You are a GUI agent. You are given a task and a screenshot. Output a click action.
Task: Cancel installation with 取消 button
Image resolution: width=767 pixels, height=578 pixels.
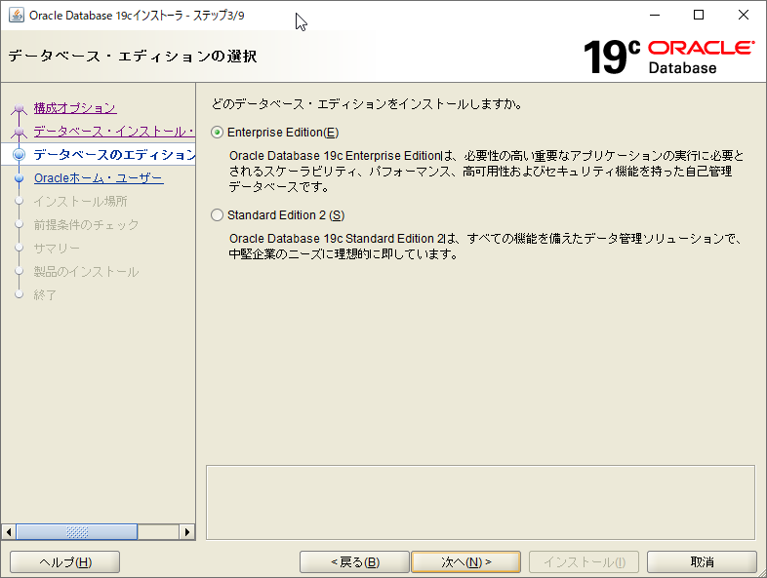click(702, 562)
